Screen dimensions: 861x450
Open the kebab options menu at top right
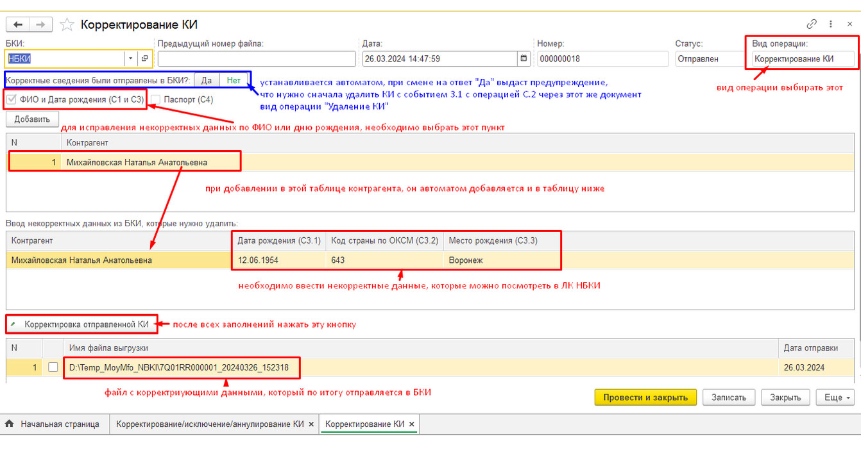830,24
